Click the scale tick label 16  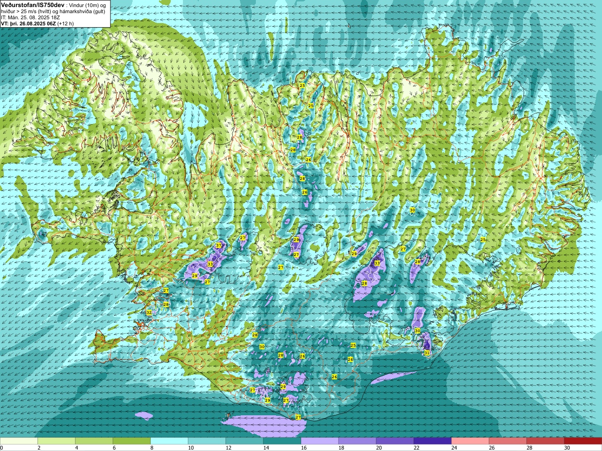coord(303,448)
